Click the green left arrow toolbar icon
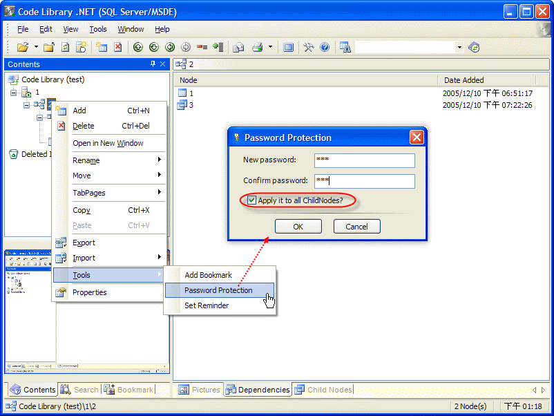 tap(170, 47)
